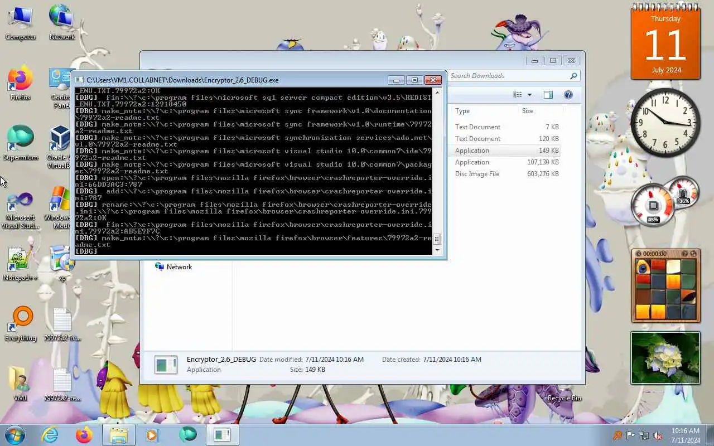714x446 pixels.
Task: Click console scrollbar up arrow
Action: 437,92
